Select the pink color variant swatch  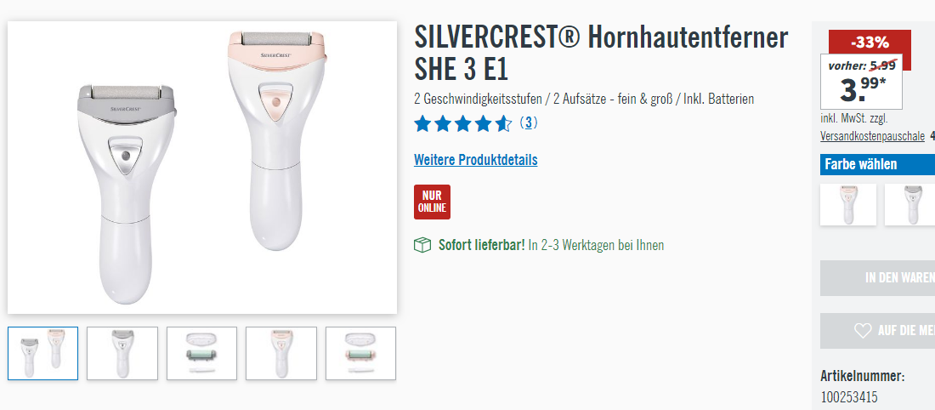click(848, 205)
